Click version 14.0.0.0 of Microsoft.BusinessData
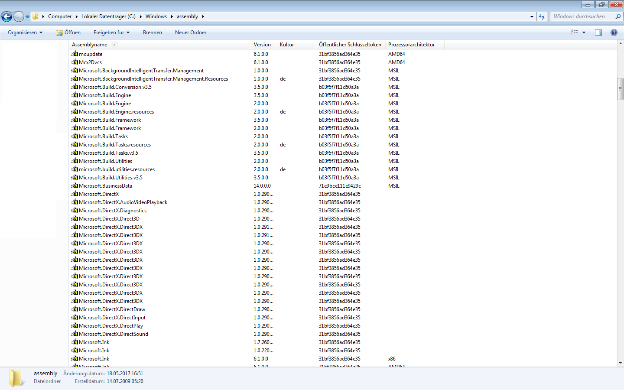624x390 pixels. pos(262,186)
